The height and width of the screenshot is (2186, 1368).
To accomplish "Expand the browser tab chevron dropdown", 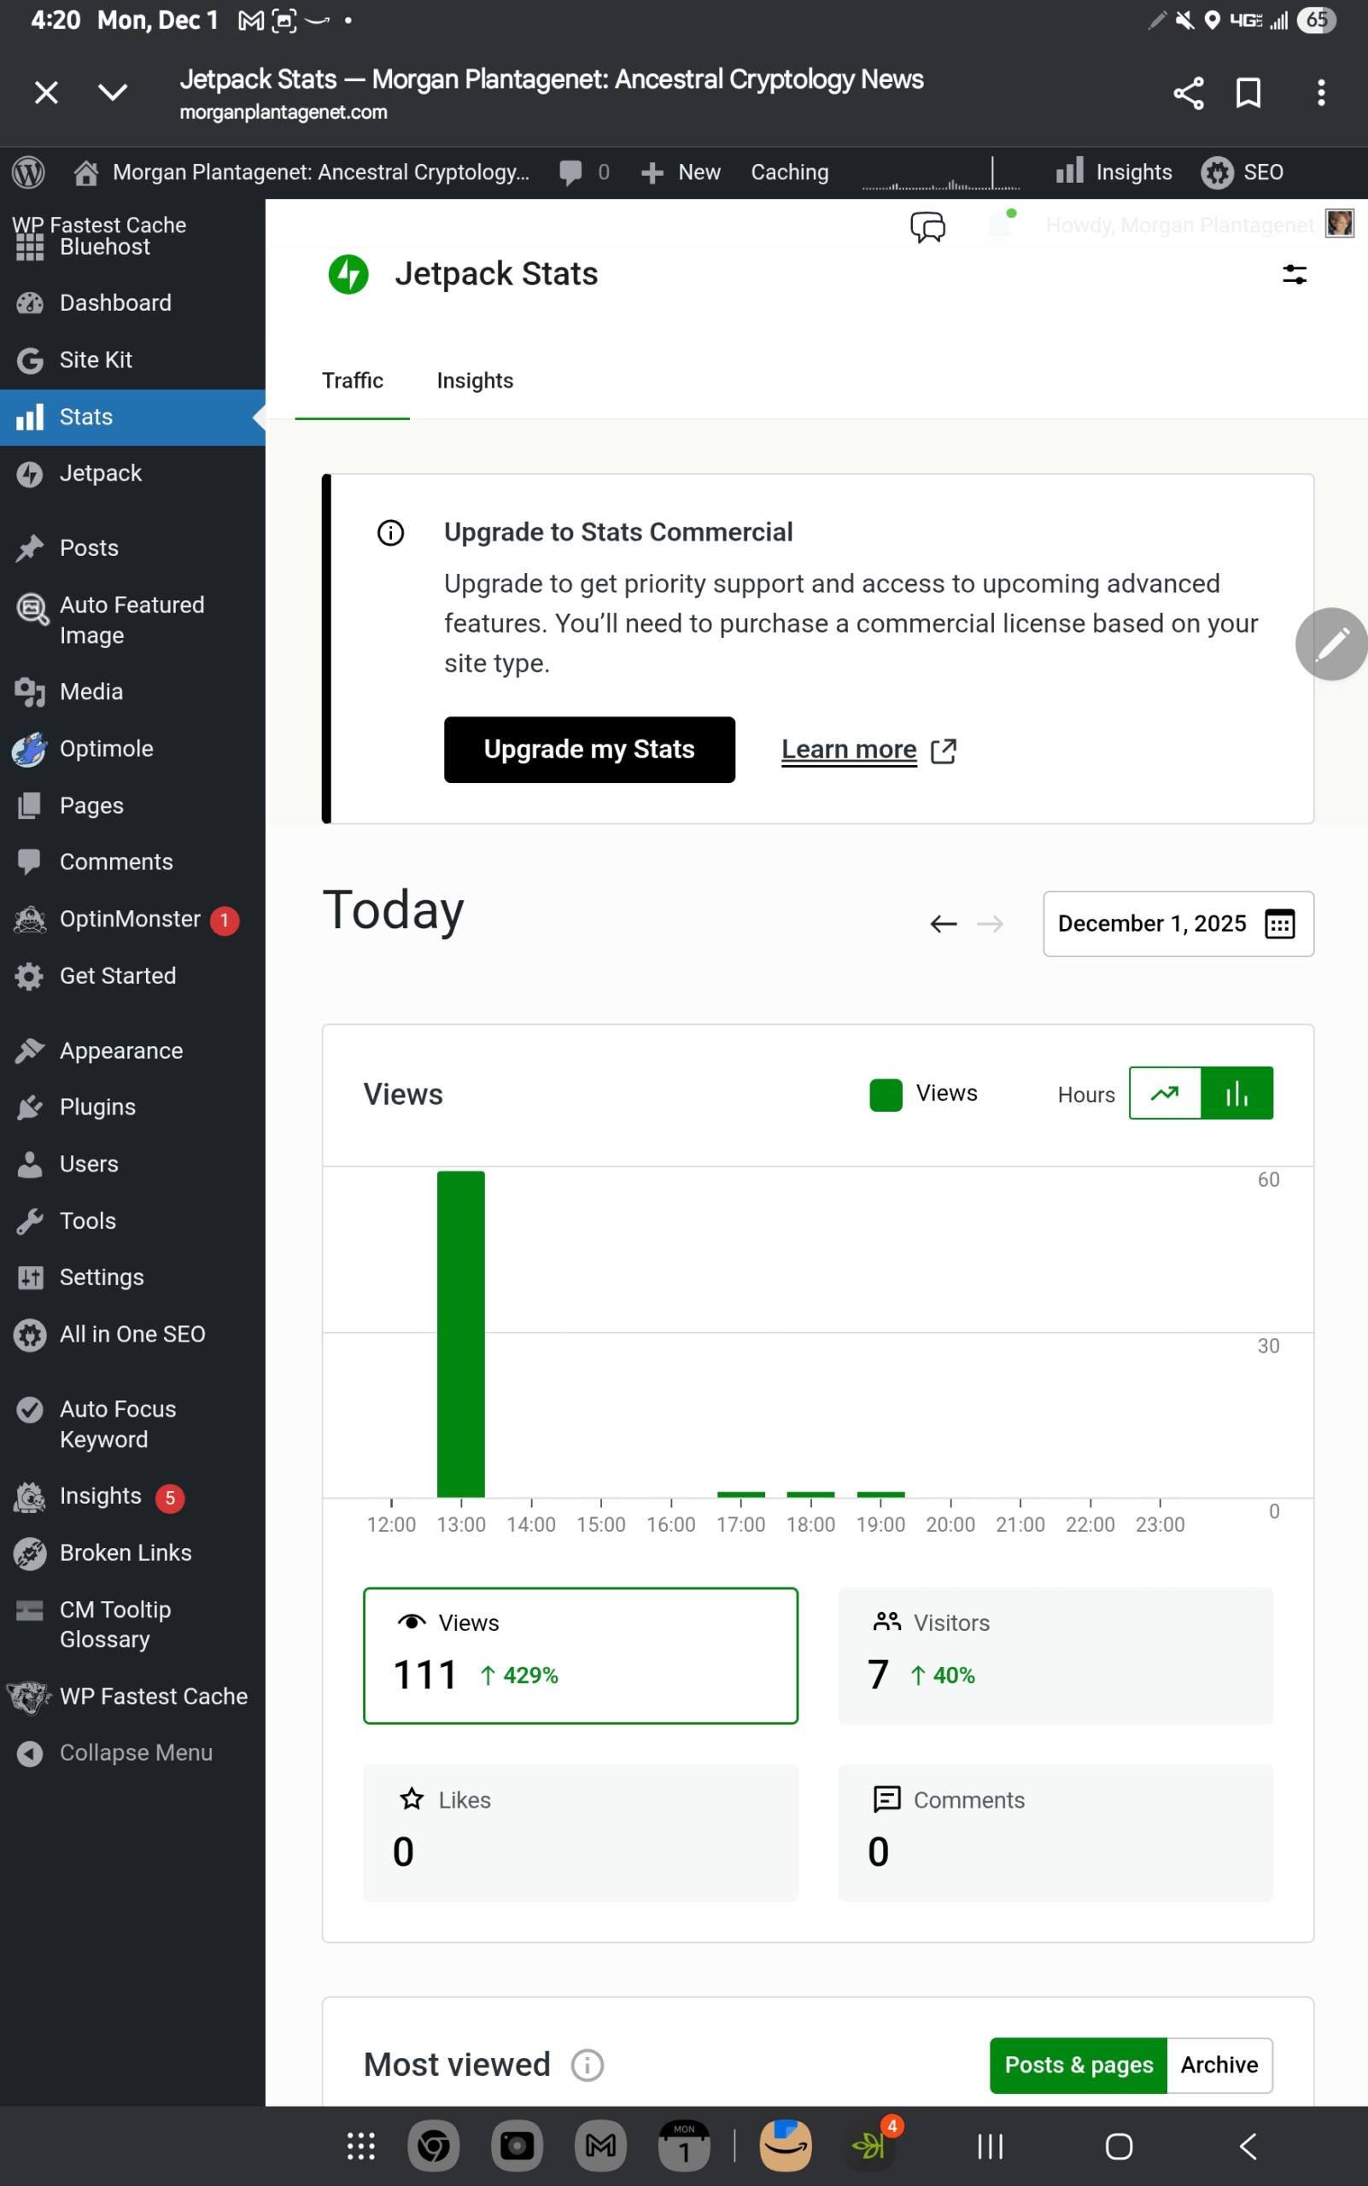I will coord(113,92).
